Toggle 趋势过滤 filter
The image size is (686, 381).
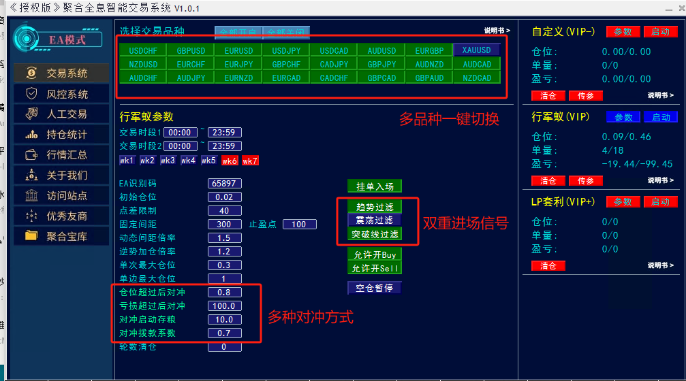pyautogui.click(x=375, y=207)
